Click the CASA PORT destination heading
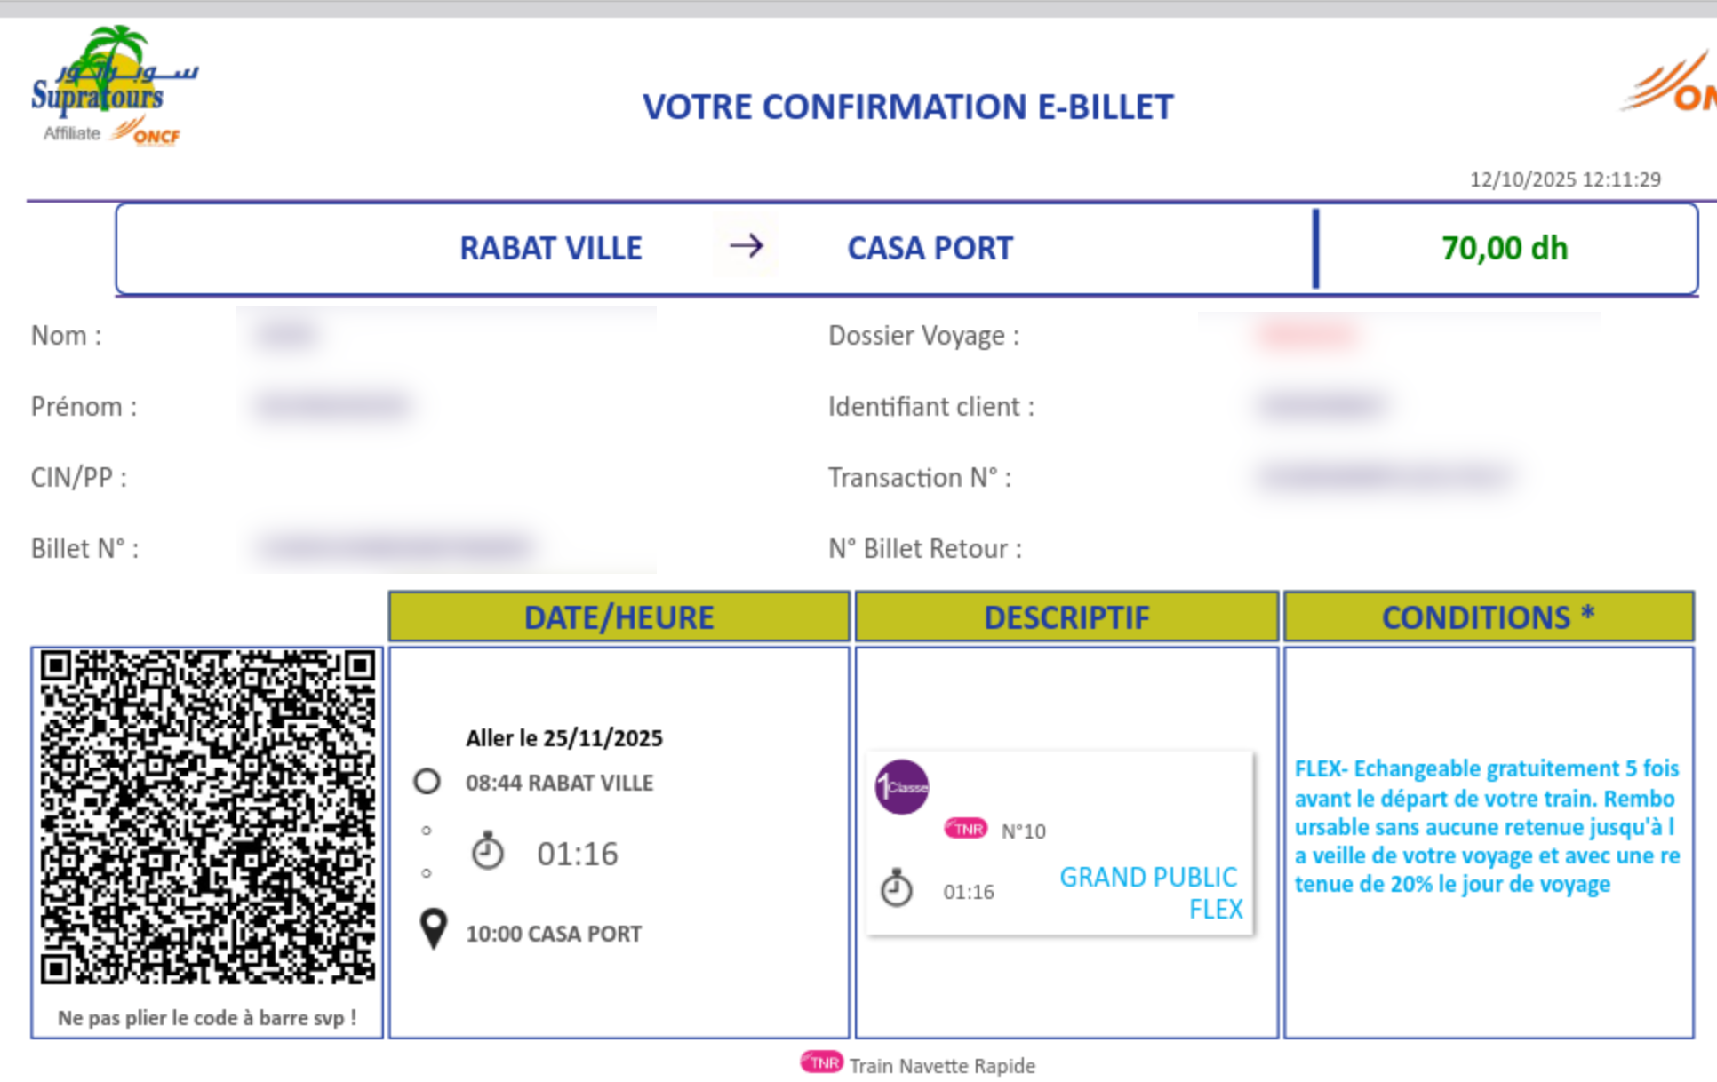The image size is (1717, 1082). 930,249
